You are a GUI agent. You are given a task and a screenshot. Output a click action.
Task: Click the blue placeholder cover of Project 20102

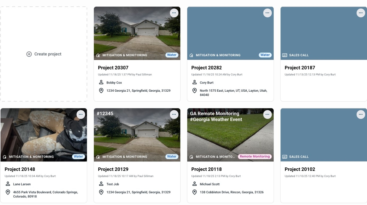[324, 135]
